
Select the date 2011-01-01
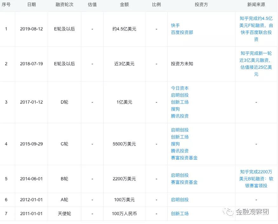pyautogui.click(x=31, y=214)
